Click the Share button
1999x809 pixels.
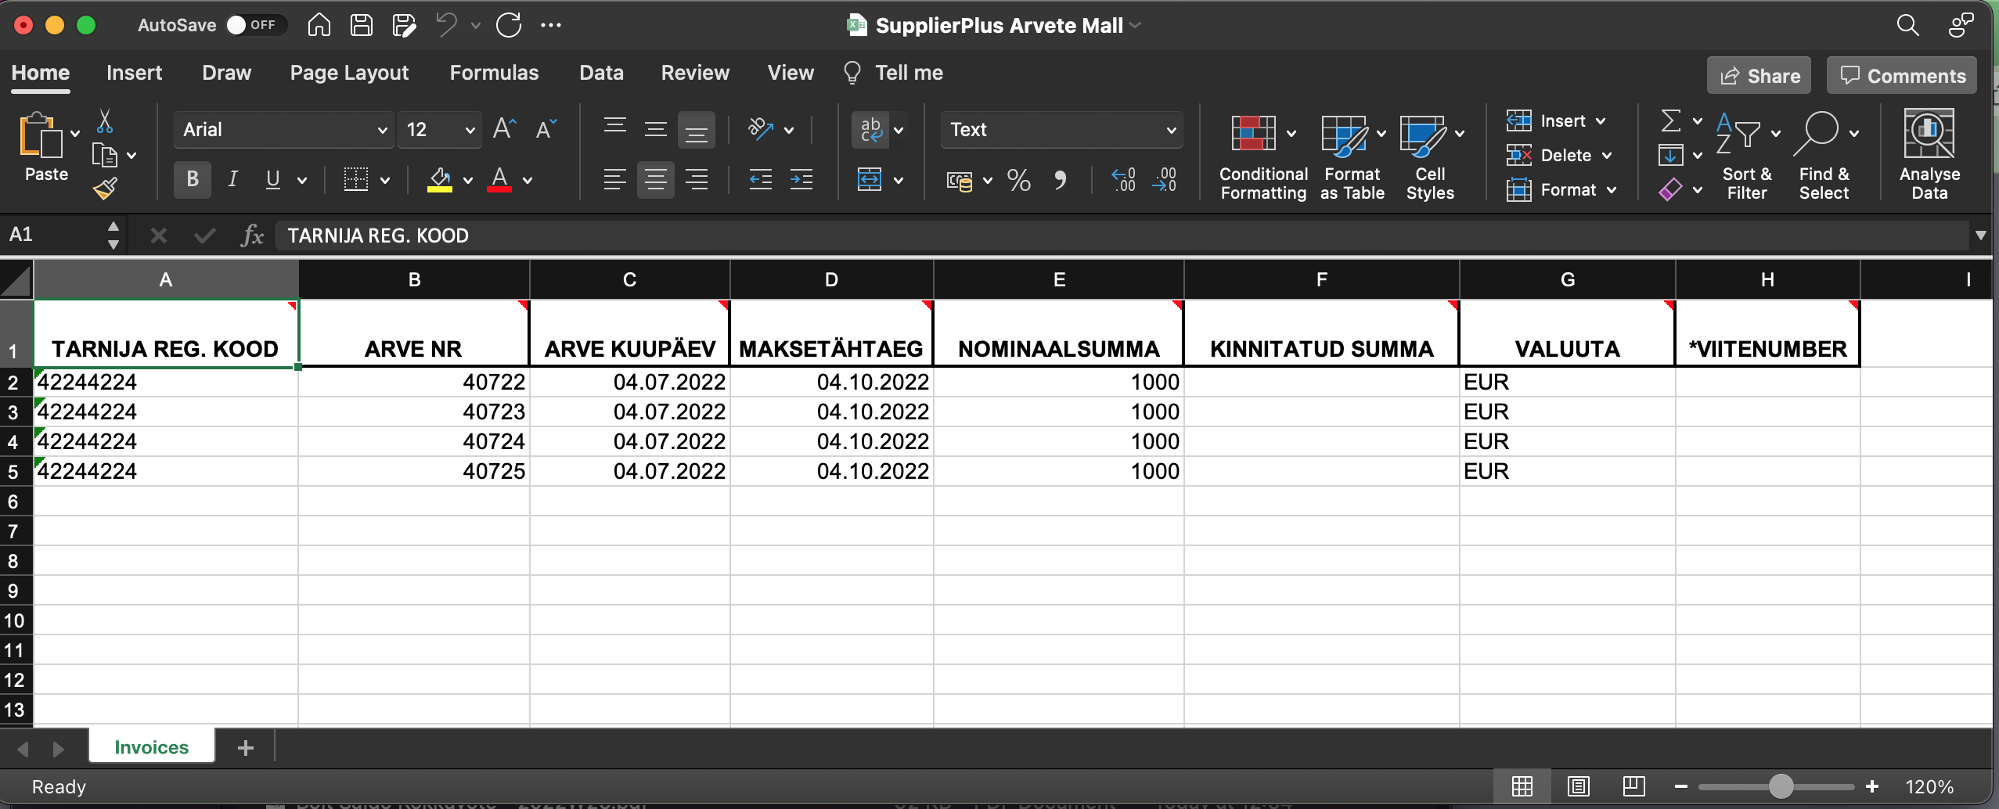tap(1759, 76)
